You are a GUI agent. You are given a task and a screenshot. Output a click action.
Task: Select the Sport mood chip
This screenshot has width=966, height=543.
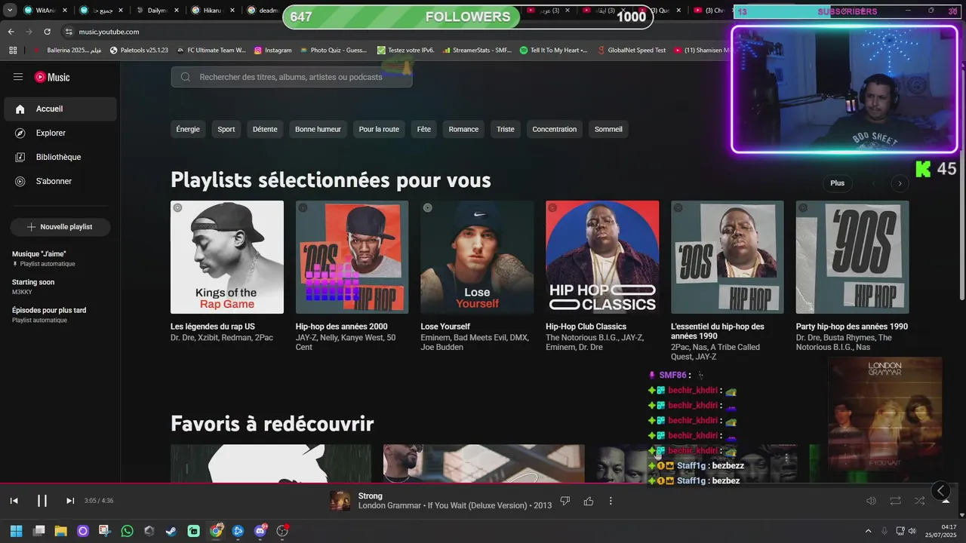(226, 129)
